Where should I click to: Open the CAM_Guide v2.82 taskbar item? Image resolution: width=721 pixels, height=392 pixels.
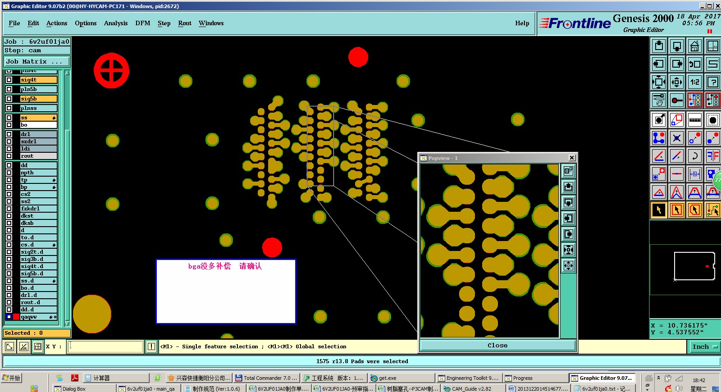[473, 388]
